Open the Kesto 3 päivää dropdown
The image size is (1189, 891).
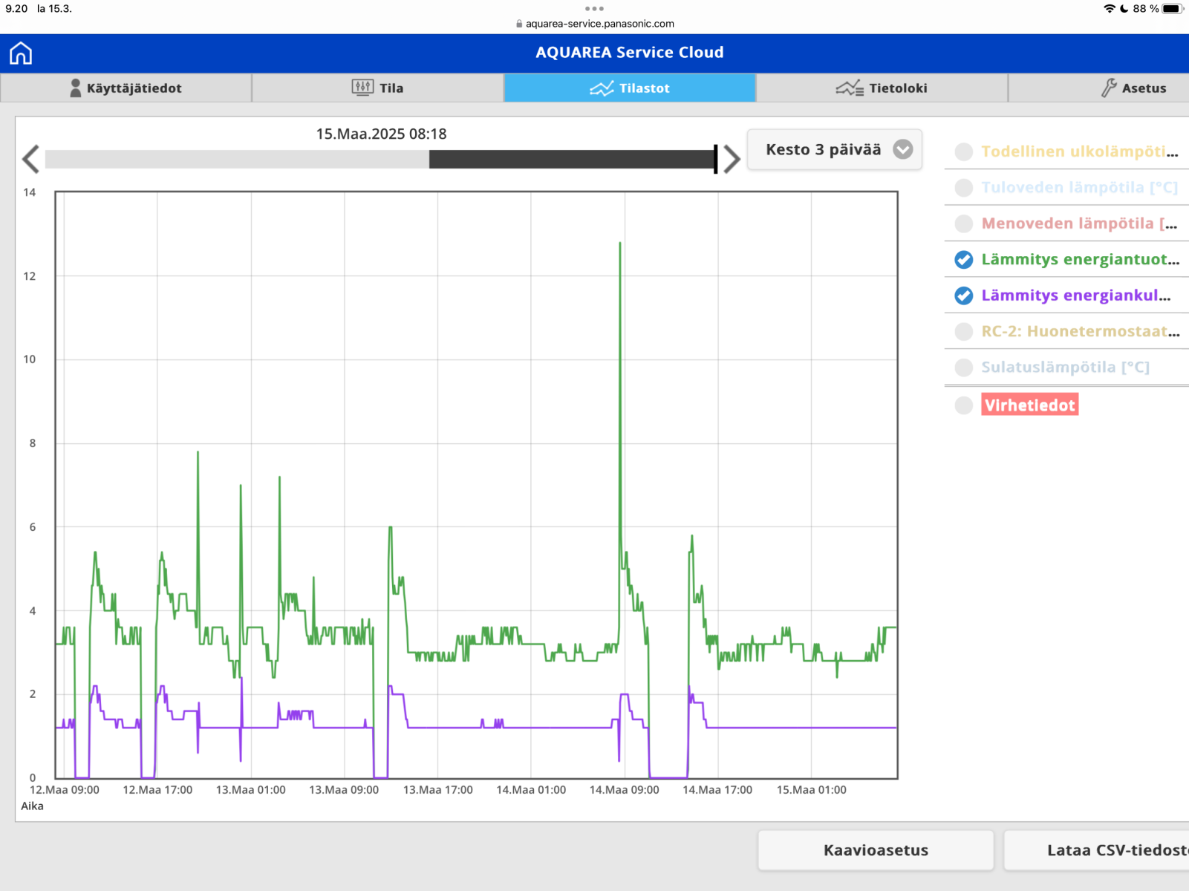pos(834,150)
